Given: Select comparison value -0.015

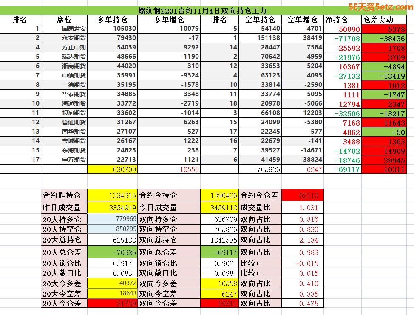Looking at the screenshot, I should coord(303,263).
